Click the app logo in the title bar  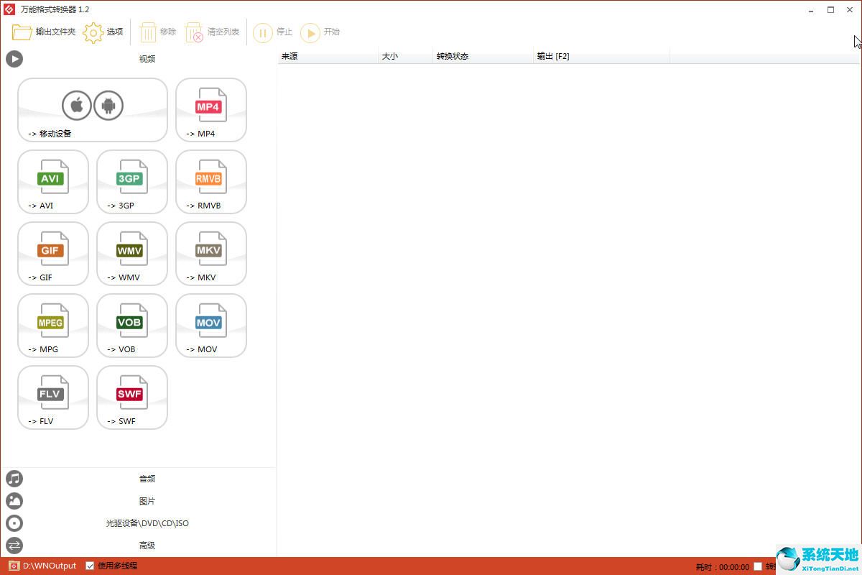(9, 9)
